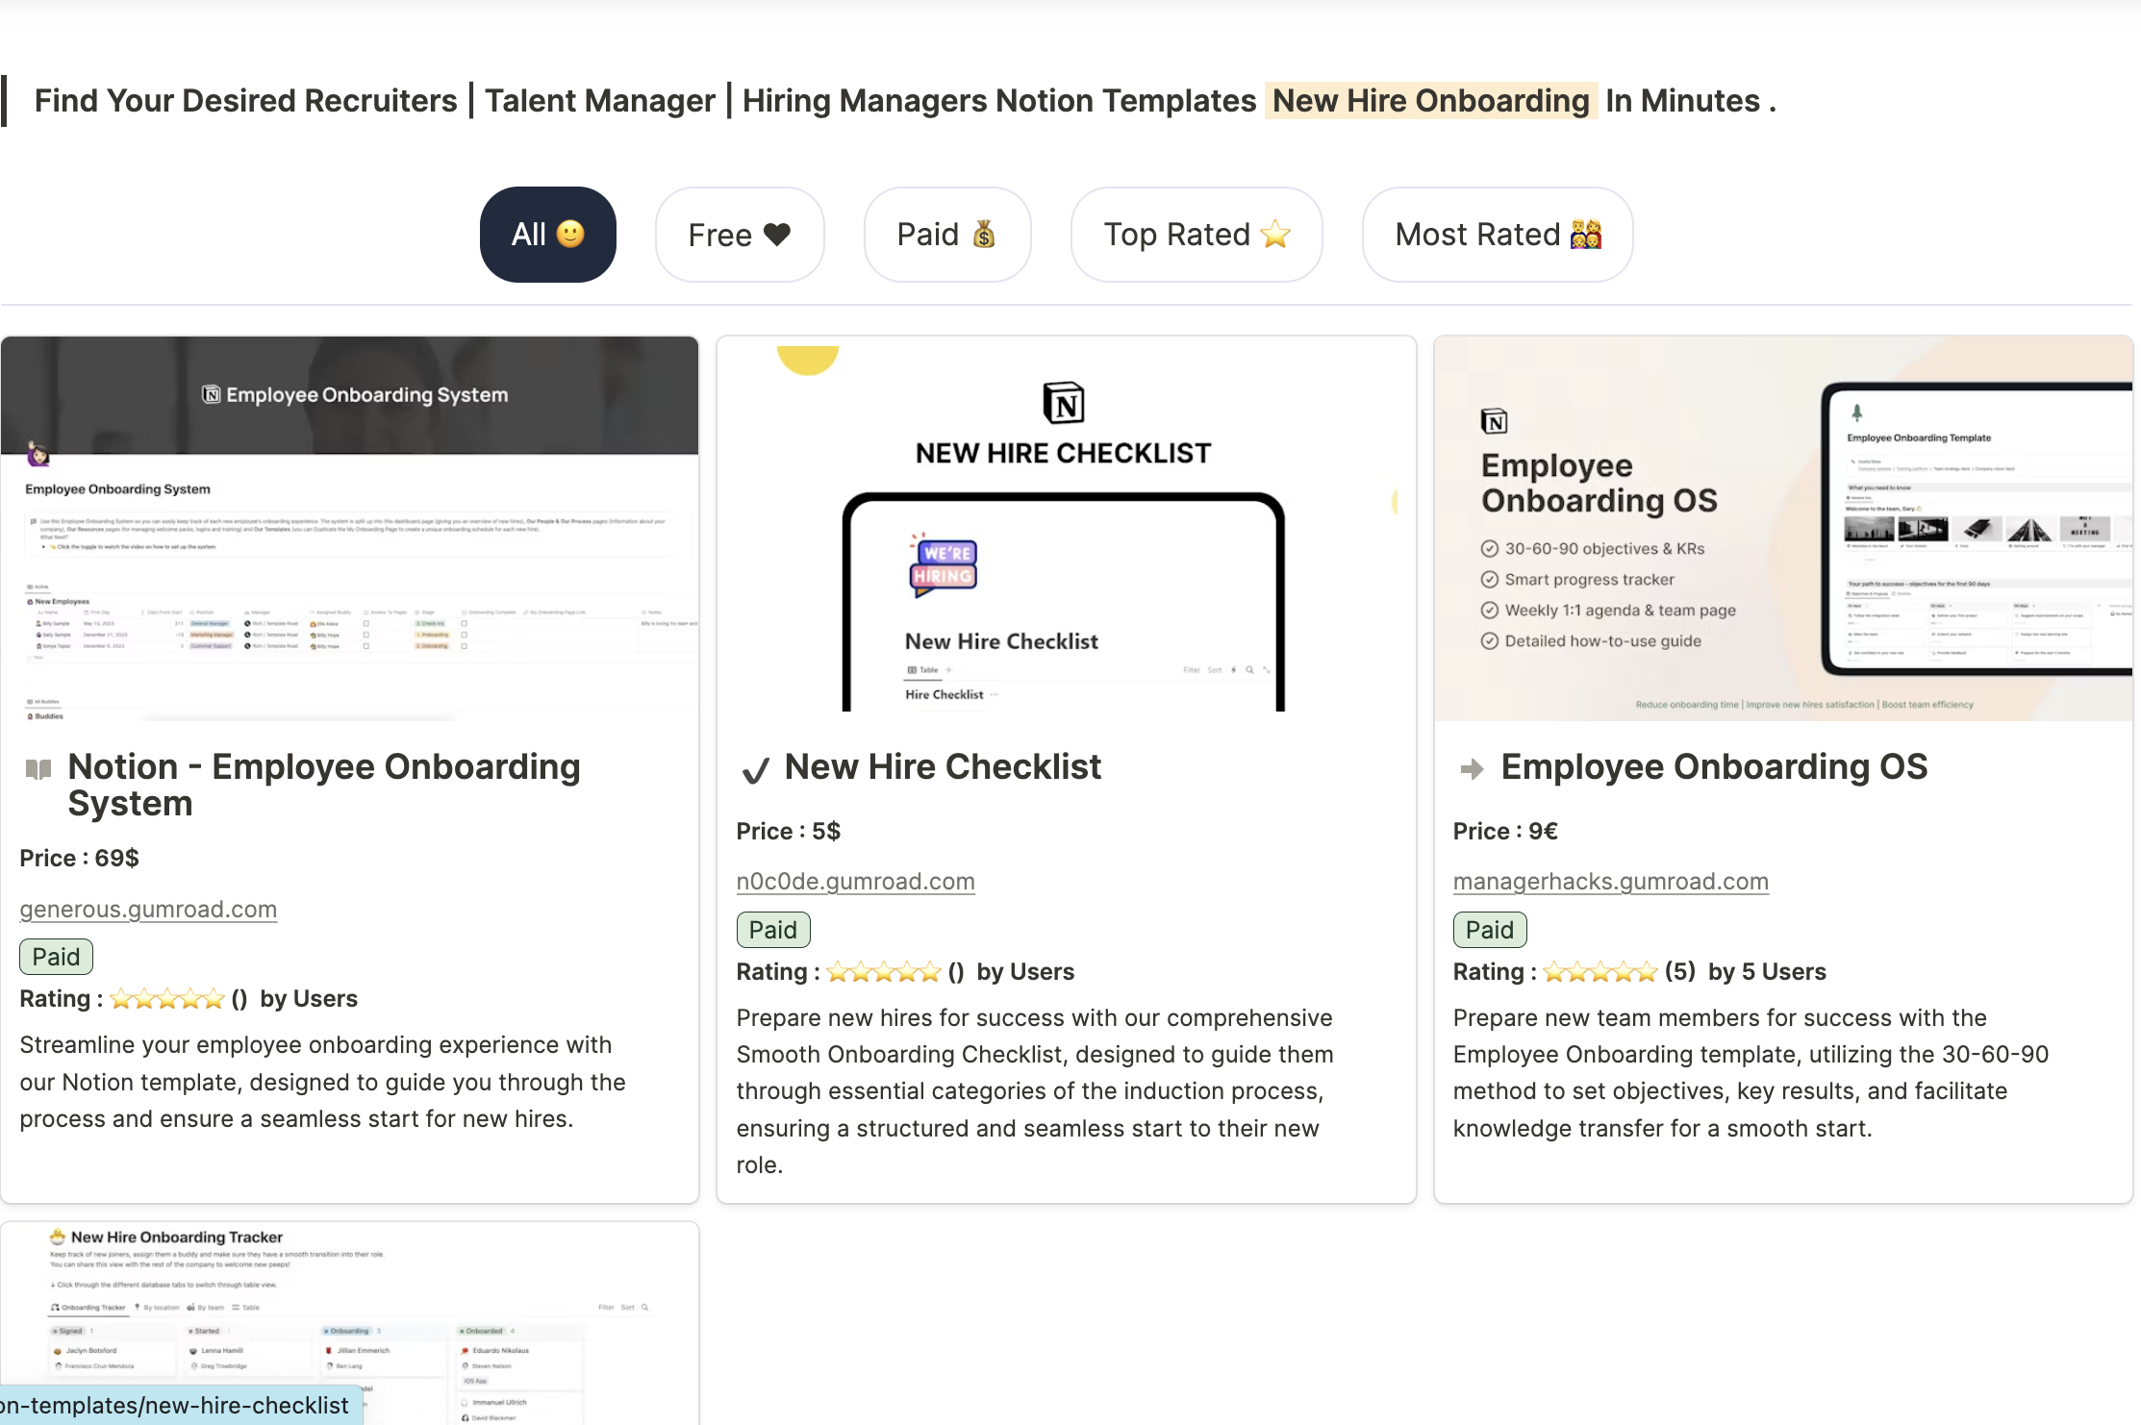Screen dimensions: 2141x1425
Task: Click the 'Prepare new hires for success' description
Action: click(1035, 1091)
